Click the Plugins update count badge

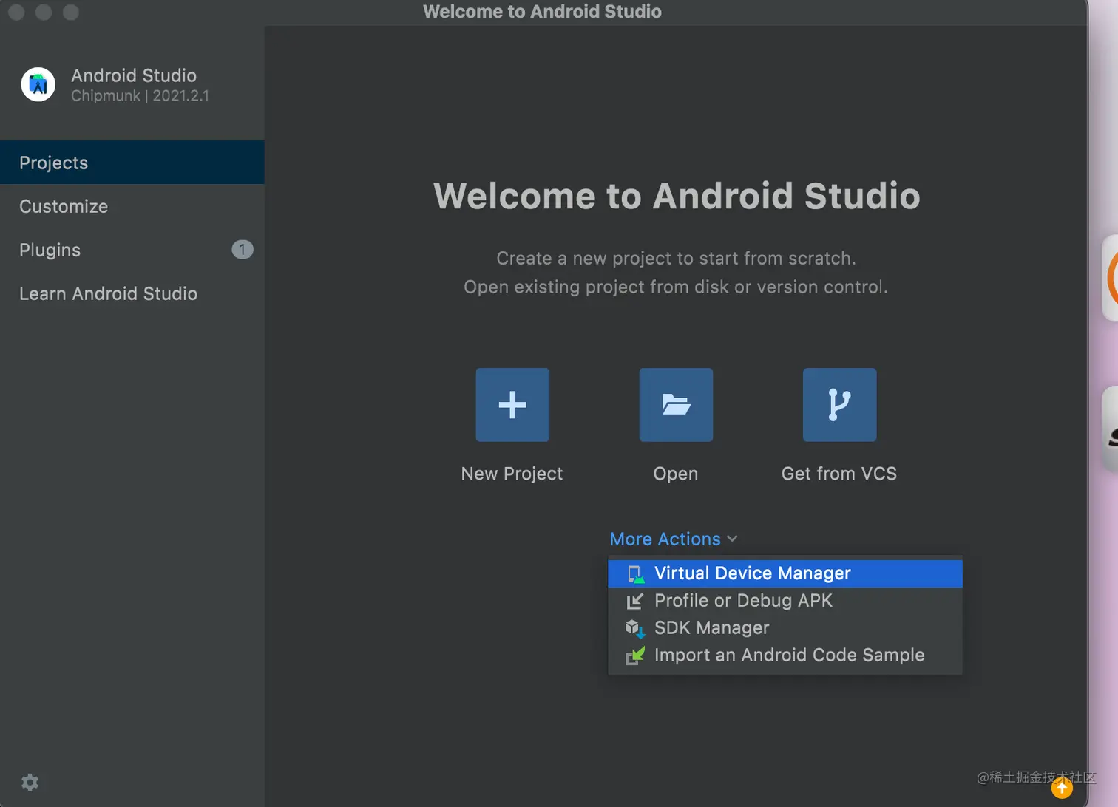[243, 250]
